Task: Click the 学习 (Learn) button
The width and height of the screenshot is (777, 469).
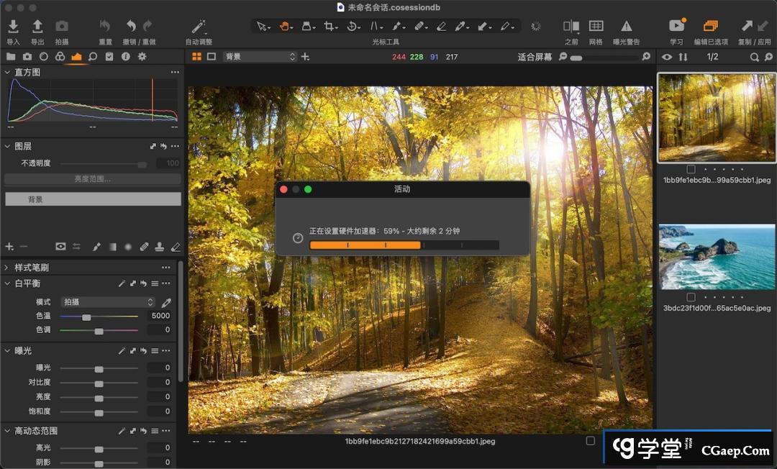Action: tap(676, 27)
